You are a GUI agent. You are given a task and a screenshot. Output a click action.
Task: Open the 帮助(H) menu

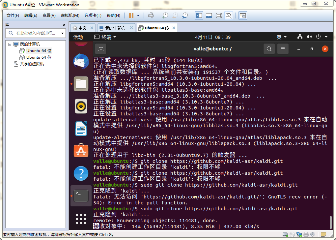click(113, 15)
